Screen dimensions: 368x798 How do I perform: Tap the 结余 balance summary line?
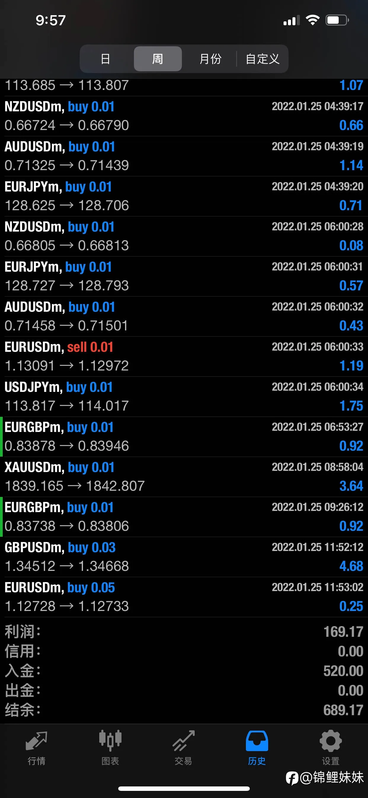(x=184, y=710)
